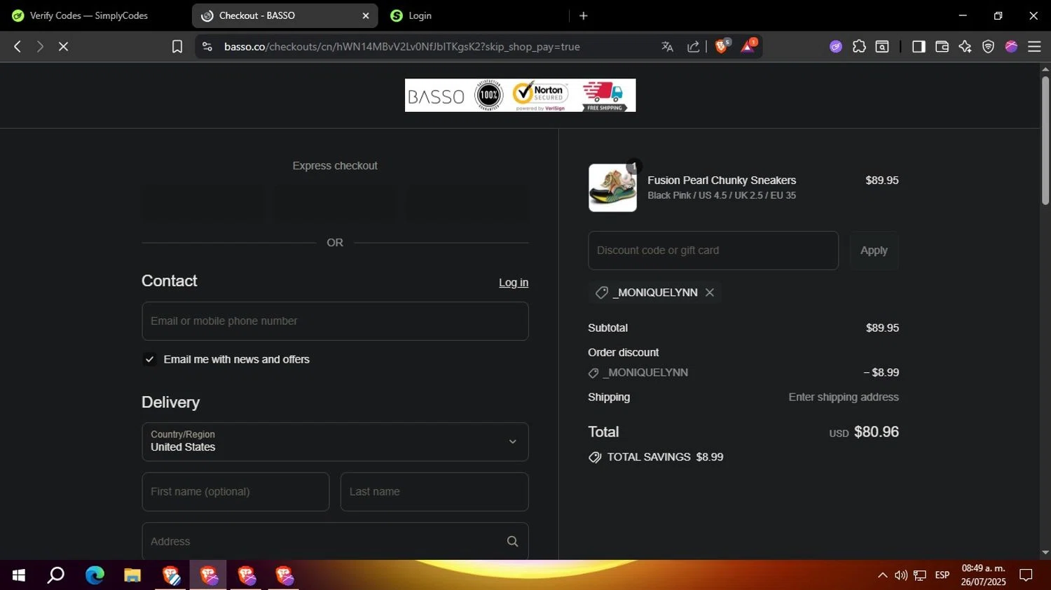Select the Enter shipping address text
Screen dimensions: 1051x590
point(844,398)
